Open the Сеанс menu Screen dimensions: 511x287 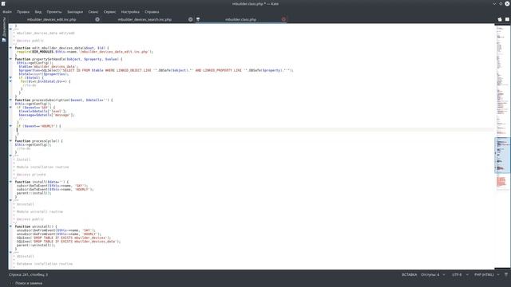[93, 12]
